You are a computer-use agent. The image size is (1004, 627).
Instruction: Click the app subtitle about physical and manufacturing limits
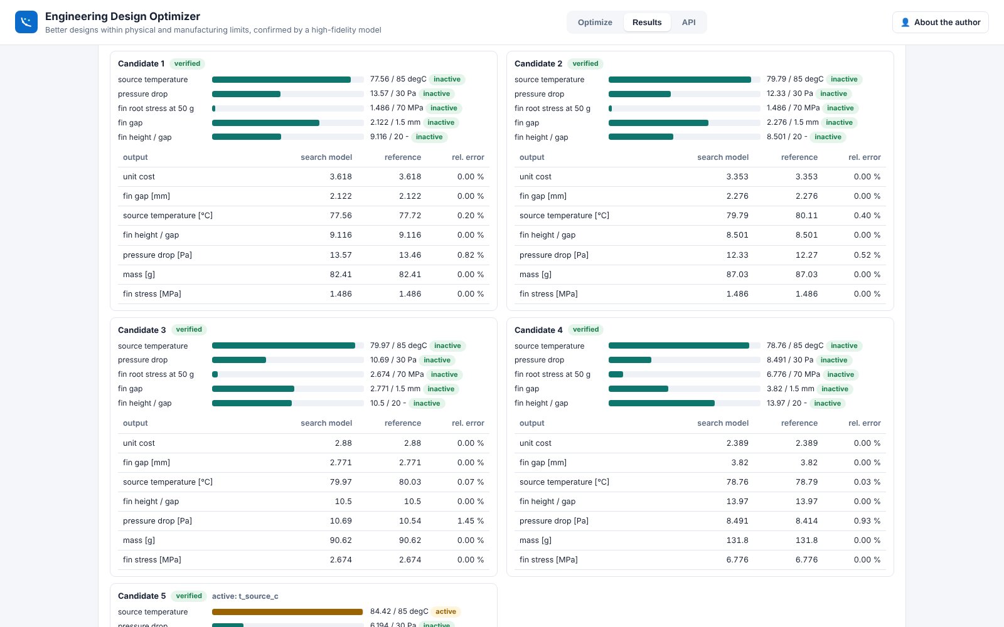[x=213, y=30]
